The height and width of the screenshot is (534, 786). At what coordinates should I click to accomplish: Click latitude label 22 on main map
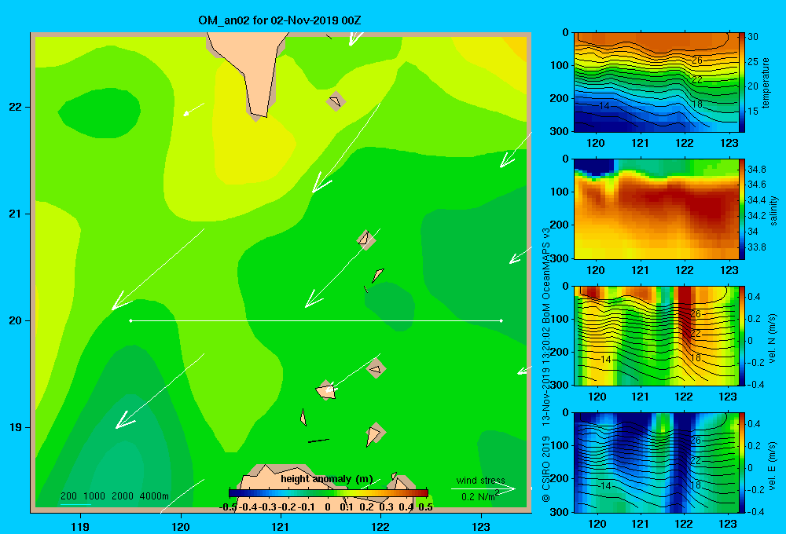[x=16, y=107]
